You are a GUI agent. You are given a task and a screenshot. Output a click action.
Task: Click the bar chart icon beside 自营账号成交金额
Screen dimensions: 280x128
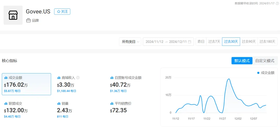pos(112,78)
